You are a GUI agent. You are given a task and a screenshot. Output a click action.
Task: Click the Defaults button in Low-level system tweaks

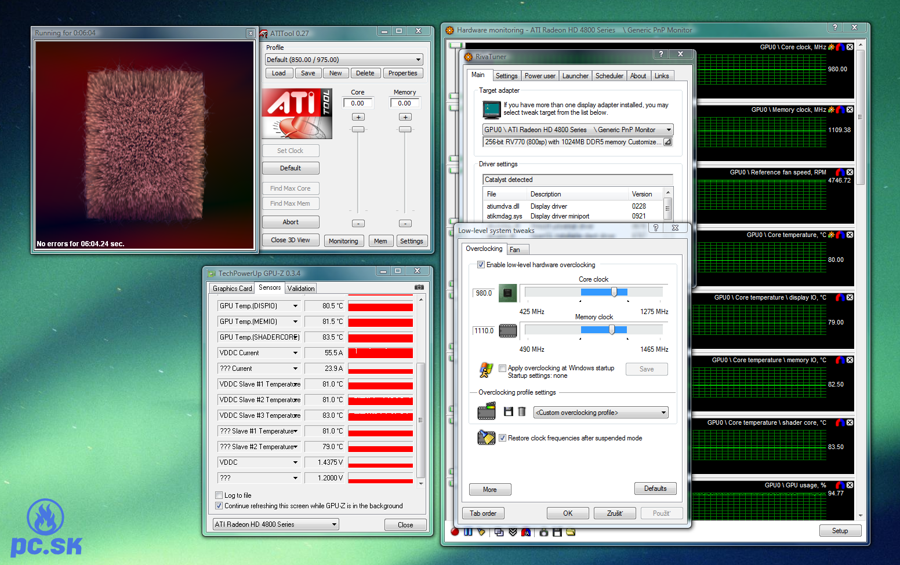[x=655, y=489]
